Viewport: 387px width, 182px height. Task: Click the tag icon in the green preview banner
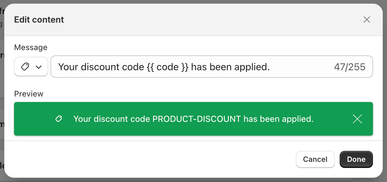click(x=59, y=119)
